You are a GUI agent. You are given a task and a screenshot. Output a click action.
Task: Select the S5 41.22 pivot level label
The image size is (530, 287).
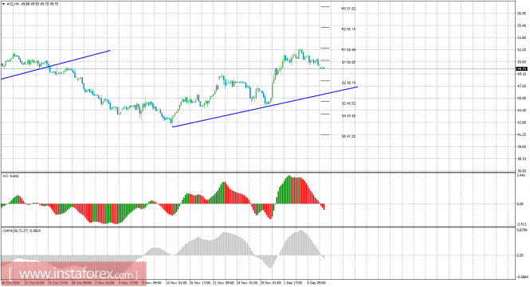coord(348,137)
